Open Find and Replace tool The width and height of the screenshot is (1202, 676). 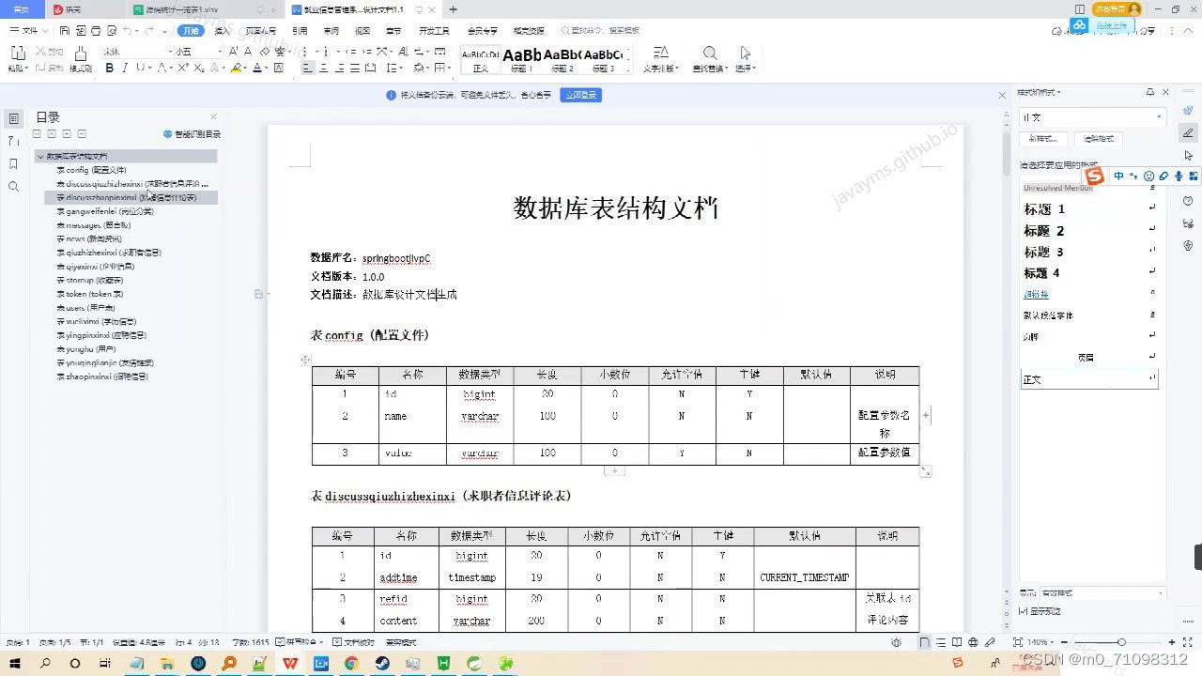coord(710,60)
